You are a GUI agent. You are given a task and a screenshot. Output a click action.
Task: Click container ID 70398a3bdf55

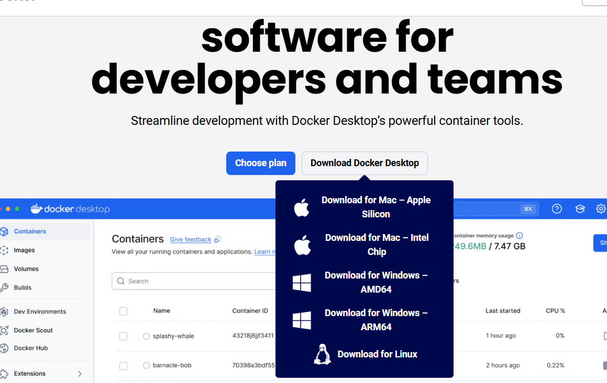tap(253, 365)
